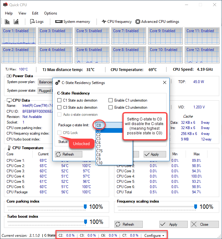Click the main window Close button
This screenshot has width=222, height=239.
pyautogui.click(x=205, y=224)
